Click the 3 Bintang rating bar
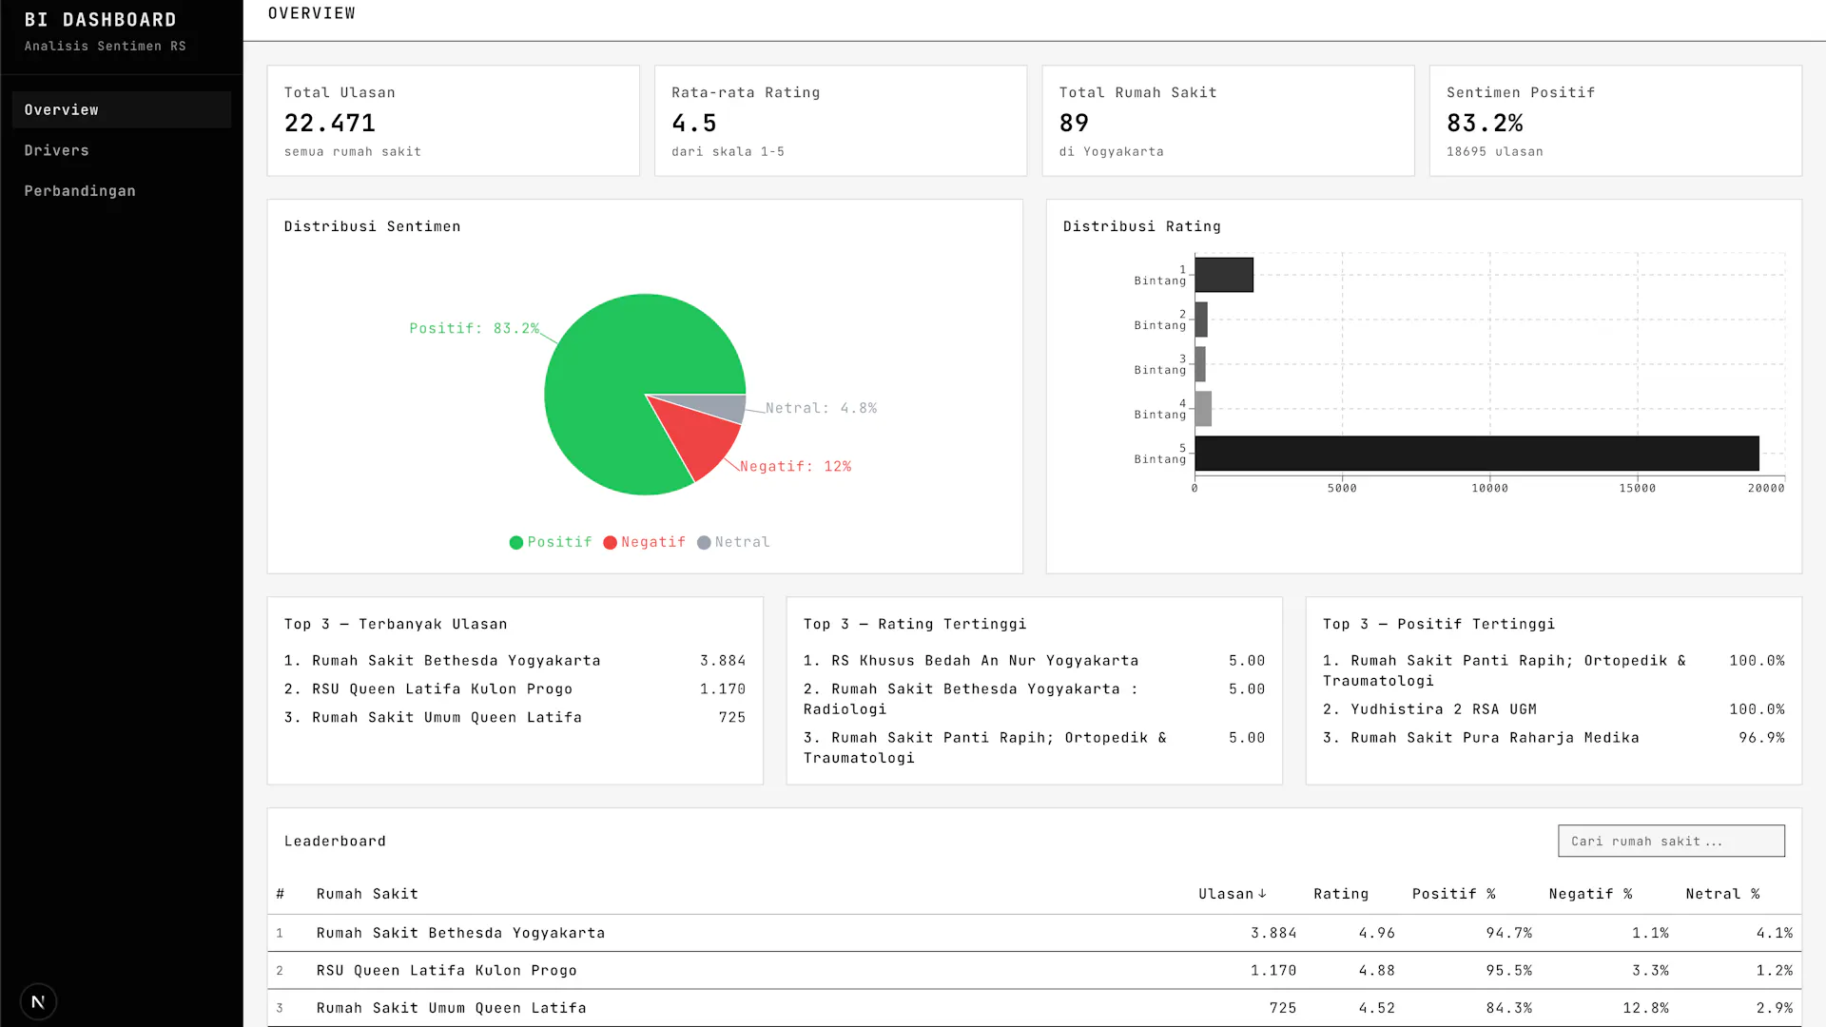Image resolution: width=1826 pixels, height=1027 pixels. [1200, 364]
